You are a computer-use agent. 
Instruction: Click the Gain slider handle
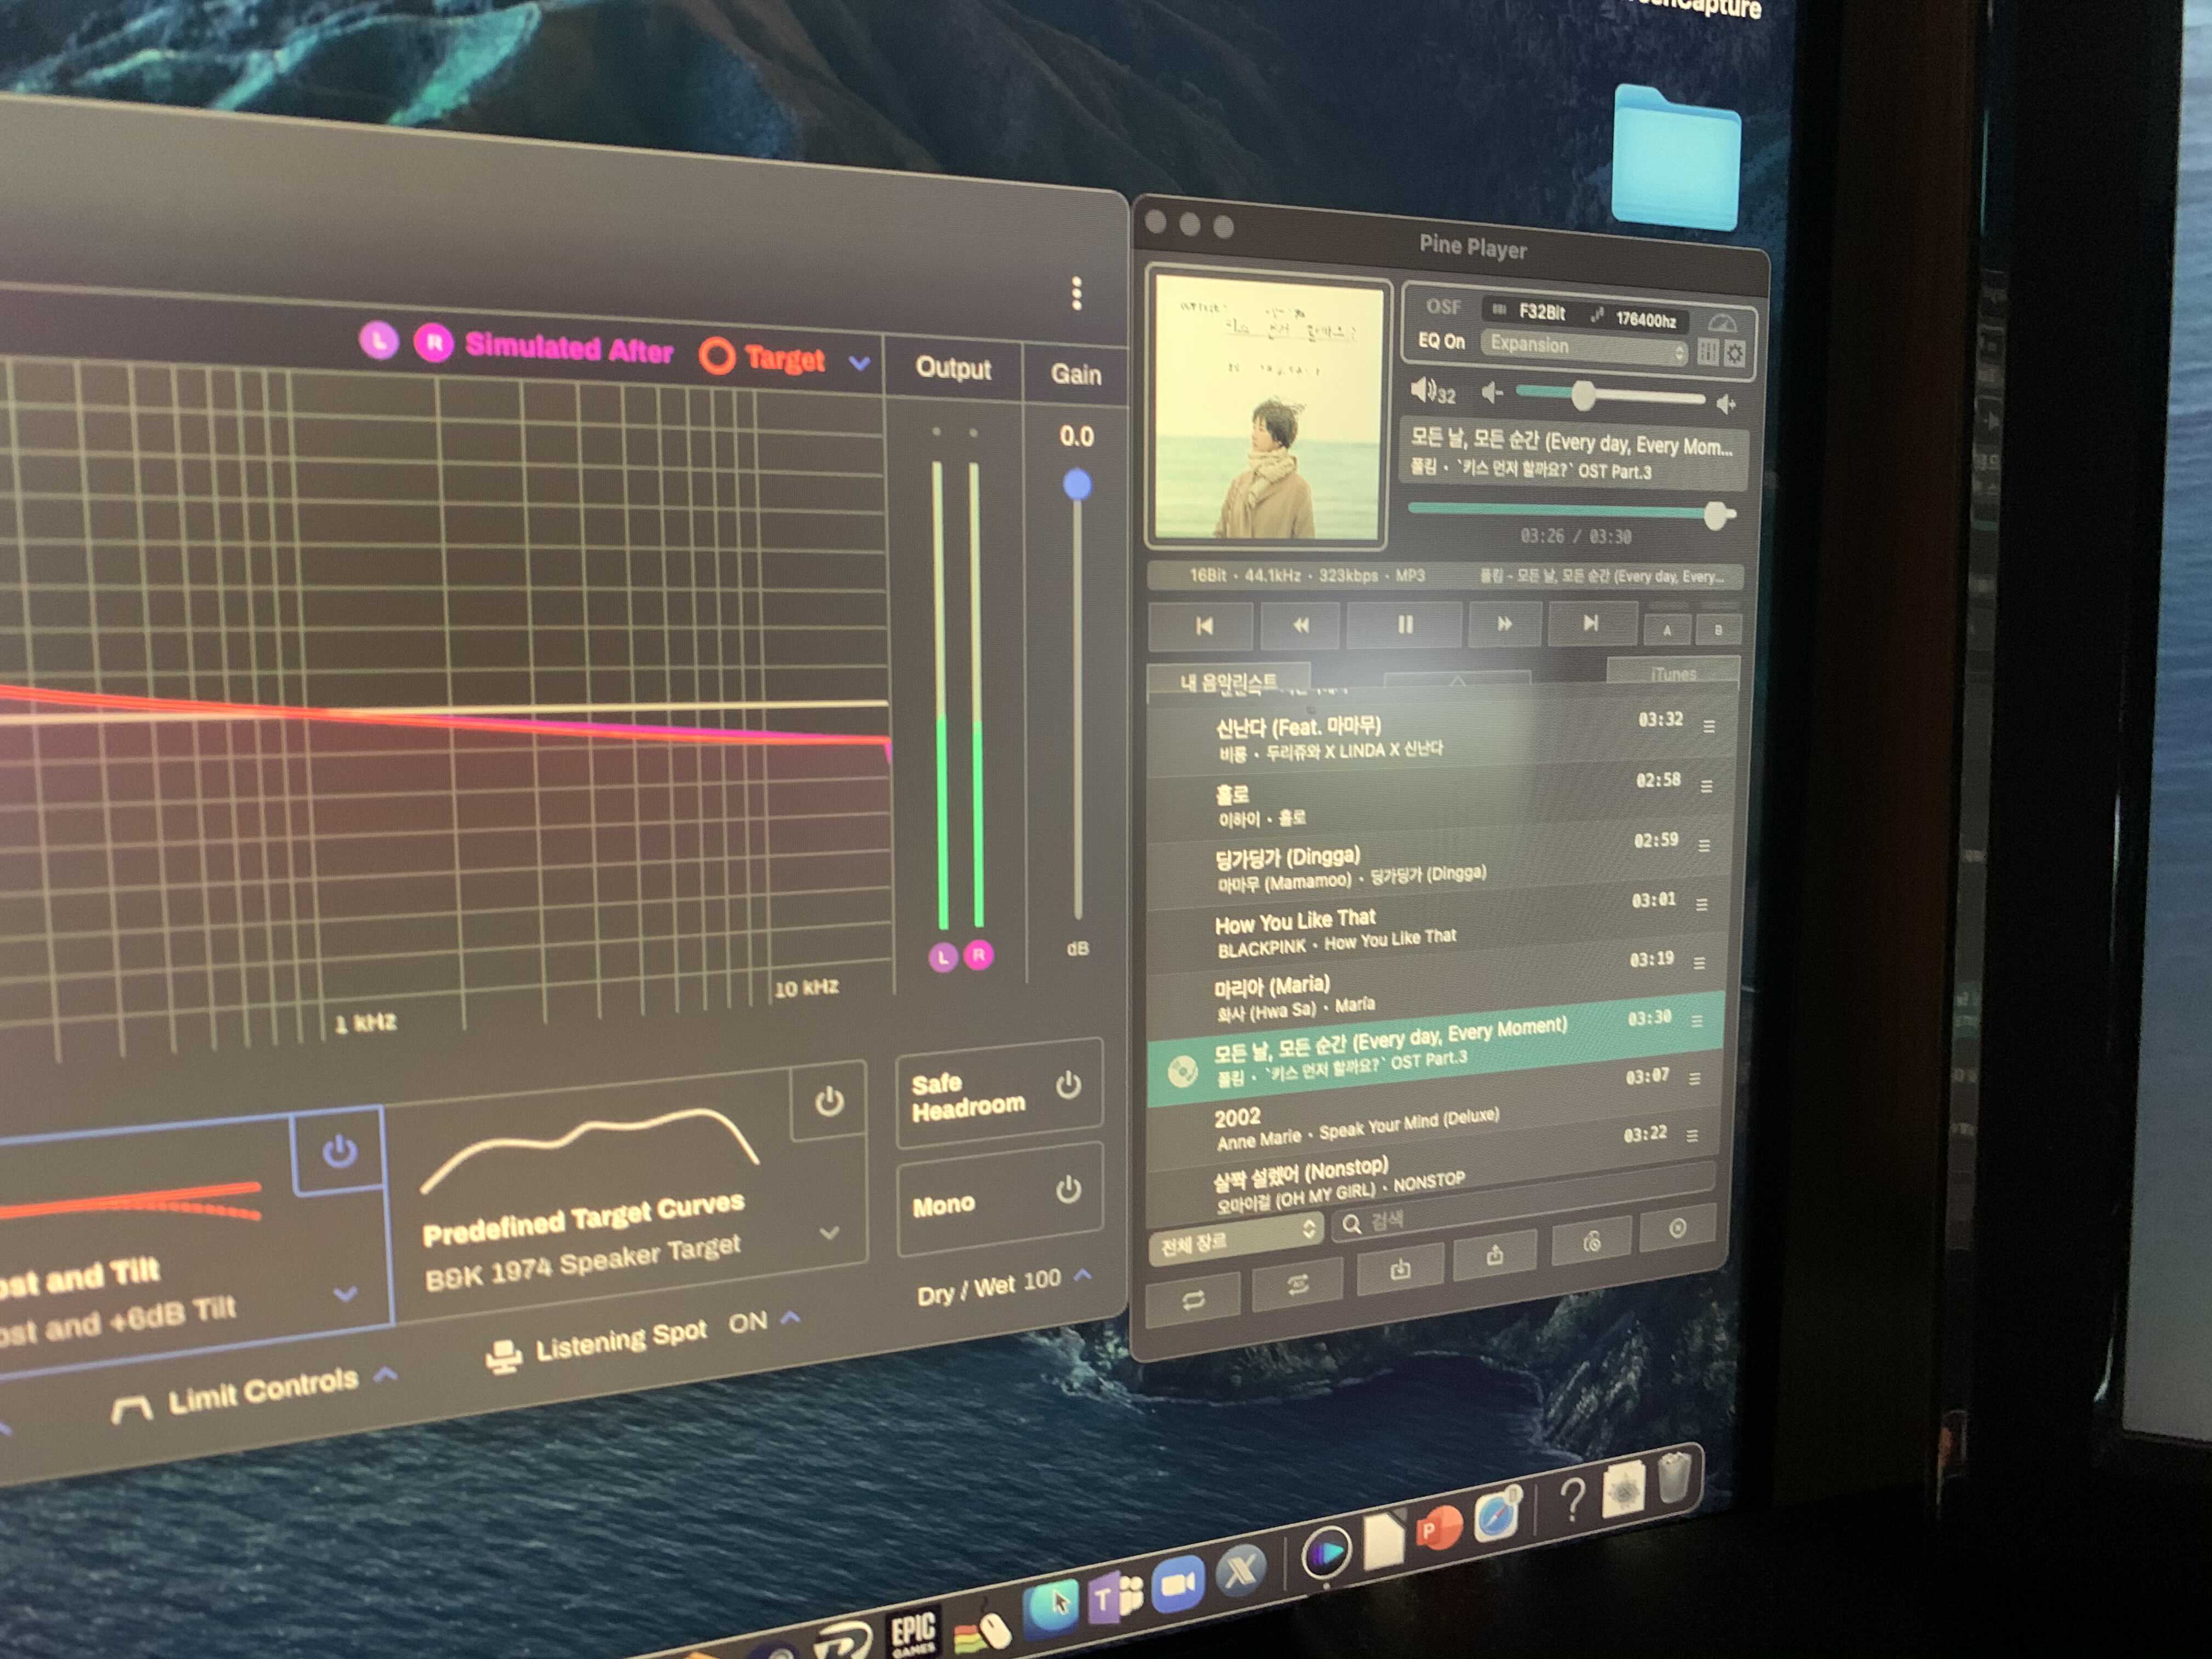(x=1077, y=485)
